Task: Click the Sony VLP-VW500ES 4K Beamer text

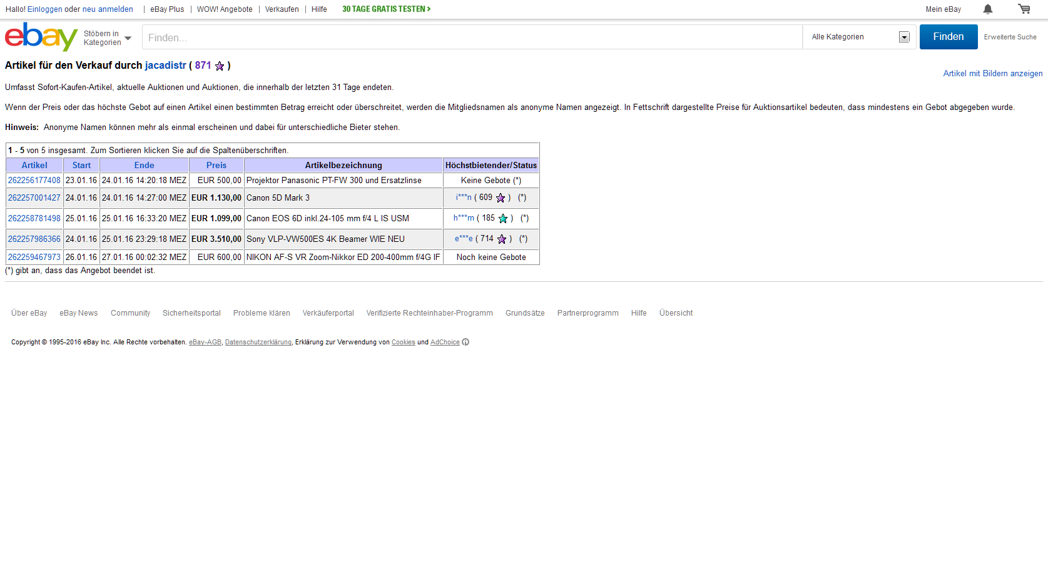Action: coord(325,239)
